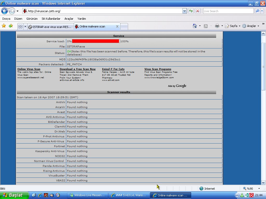
Task: Click the red antivirus tray icon
Action: coord(251,195)
